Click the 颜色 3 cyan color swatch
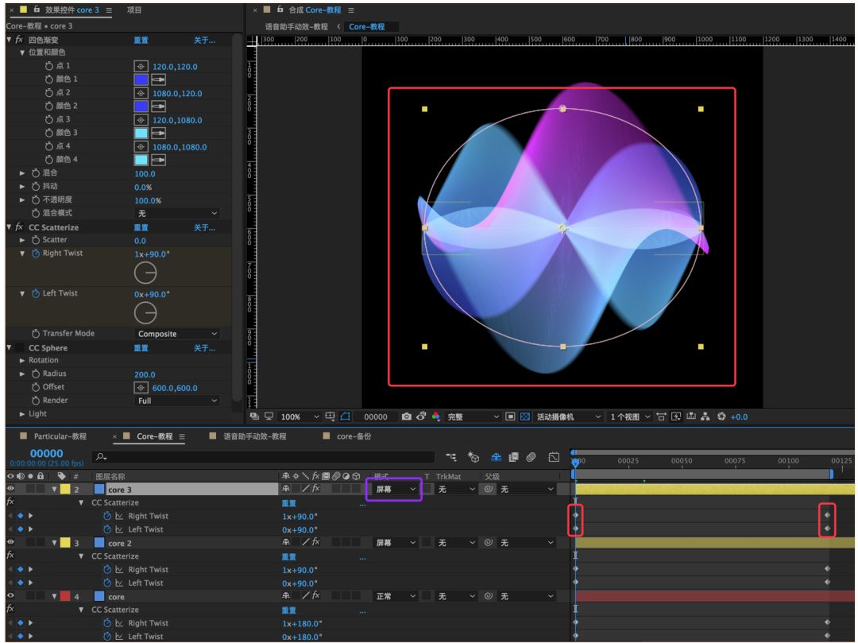858x643 pixels. coord(141,133)
